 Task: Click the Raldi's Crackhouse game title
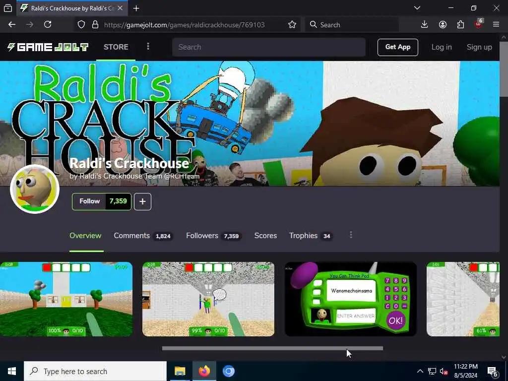click(129, 163)
